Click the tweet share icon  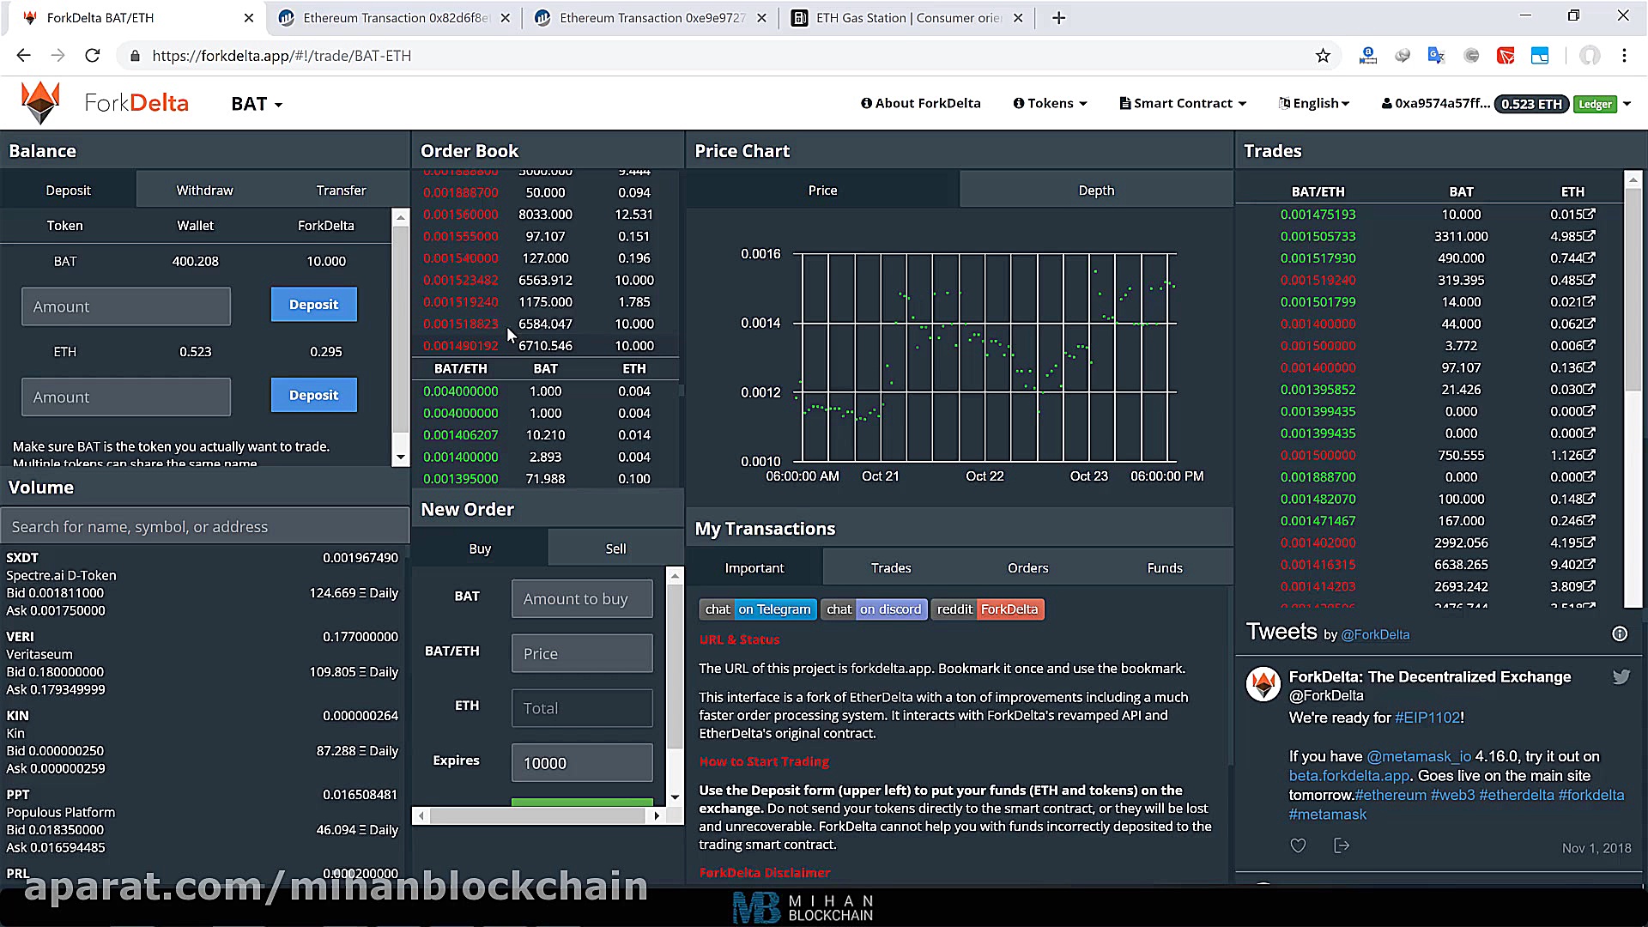click(1342, 845)
